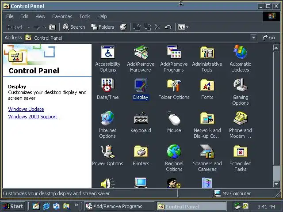
Task: Open the Forward history dropdown arrow
Action: coord(44,27)
